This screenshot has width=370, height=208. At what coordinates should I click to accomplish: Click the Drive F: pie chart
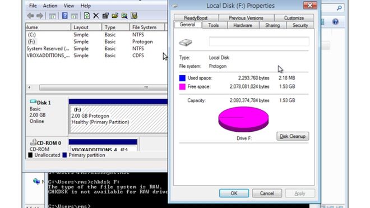[243, 119]
